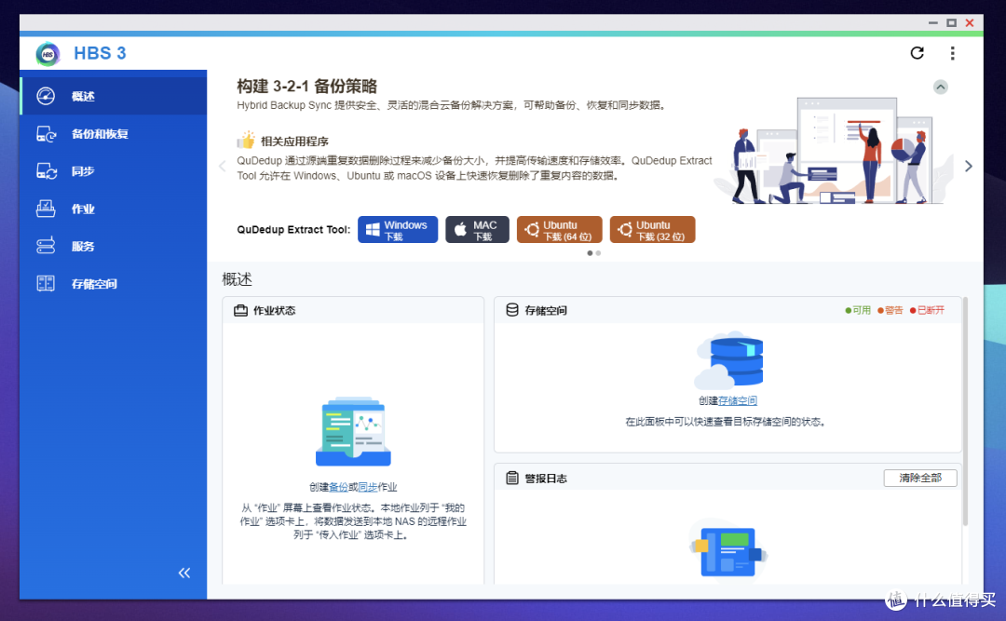Collapse the sidebar with double chevron
This screenshot has width=1006, height=621.
point(184,573)
